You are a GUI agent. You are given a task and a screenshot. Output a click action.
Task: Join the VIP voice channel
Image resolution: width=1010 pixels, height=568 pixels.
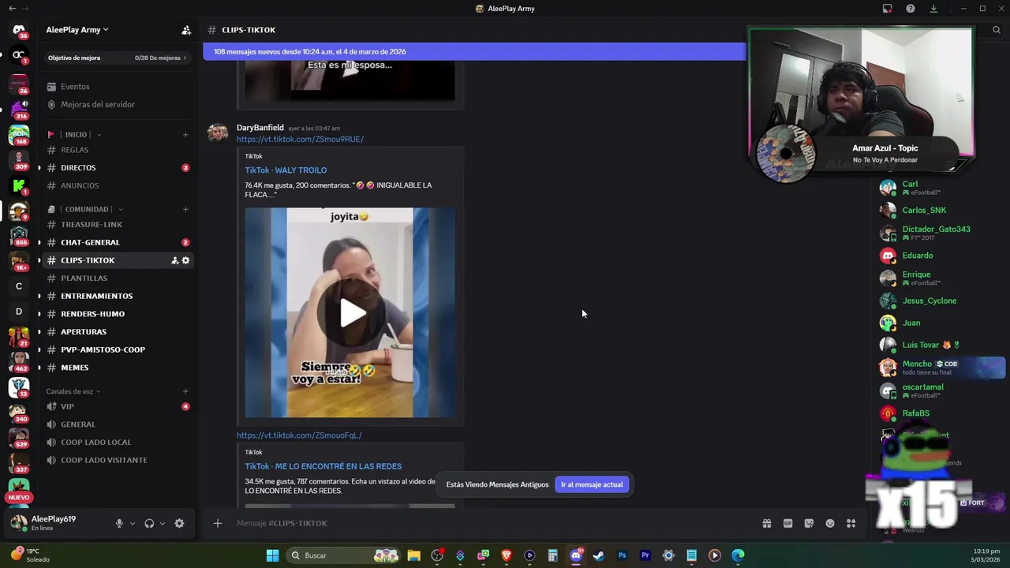(x=67, y=407)
